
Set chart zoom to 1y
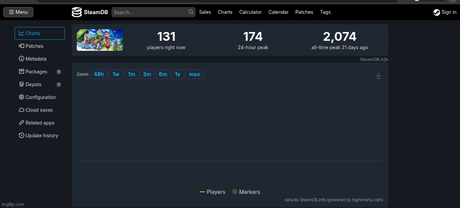pos(178,74)
